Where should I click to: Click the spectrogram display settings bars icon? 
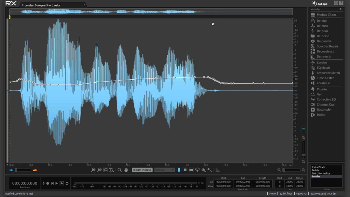[x=218, y=170]
